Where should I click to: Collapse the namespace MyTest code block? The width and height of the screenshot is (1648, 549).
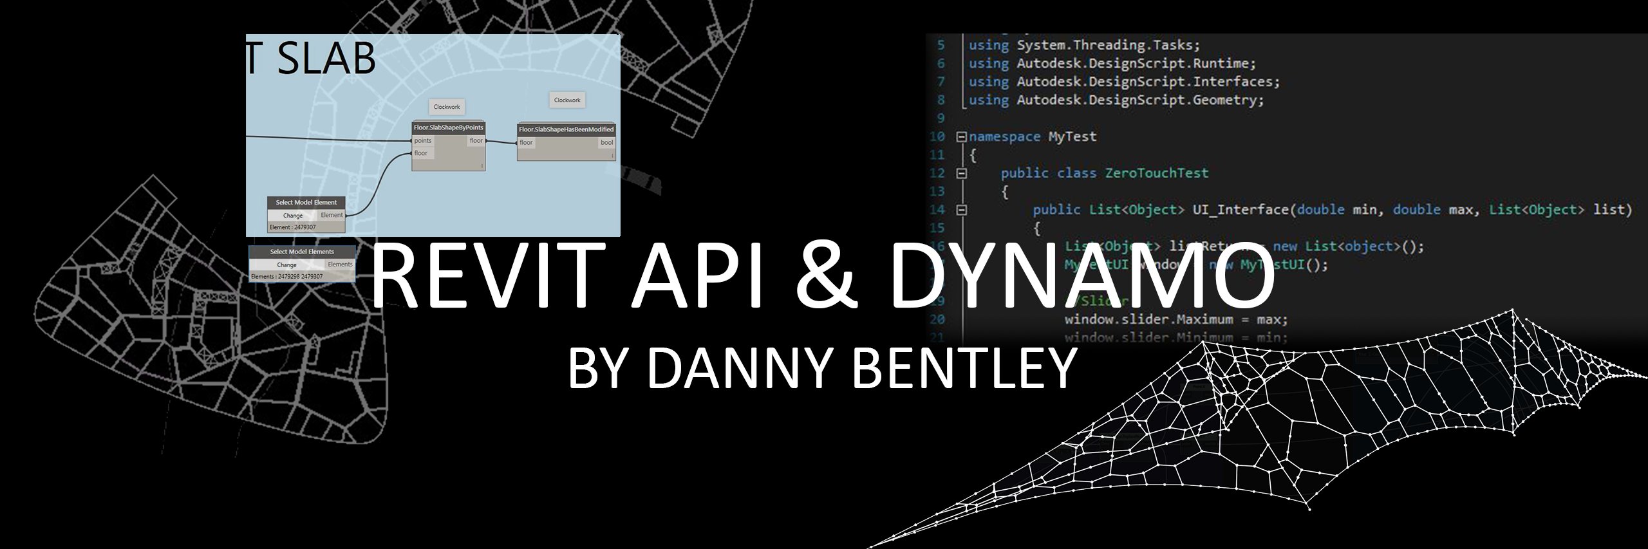pyautogui.click(x=961, y=137)
